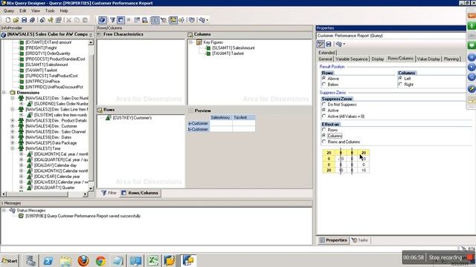This screenshot has width=476, height=267.
Task: Click the Cut scissors icon
Action: coord(69,20)
